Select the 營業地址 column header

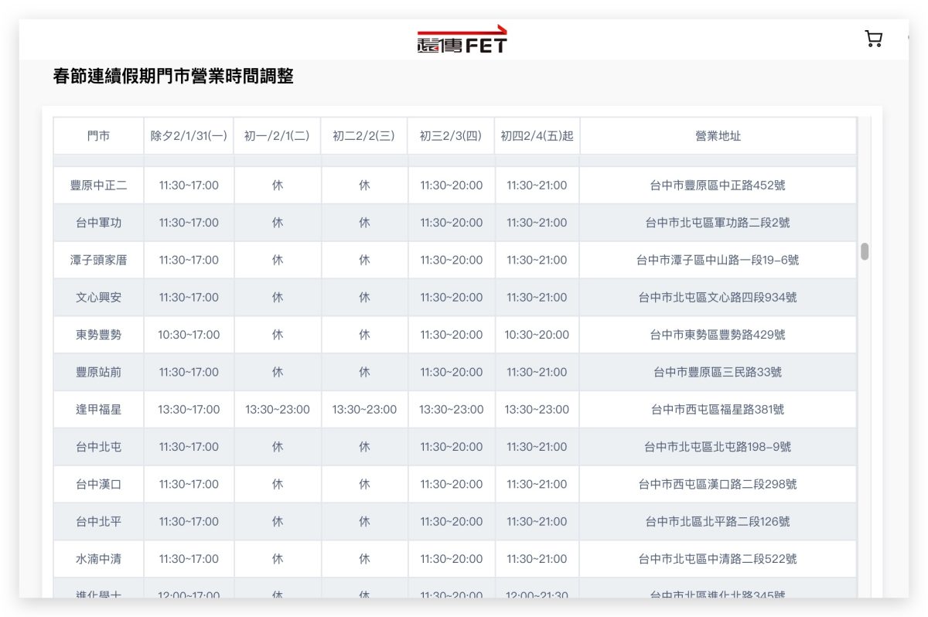click(718, 136)
